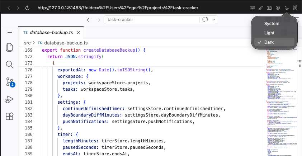Go back with browser back arrow
The width and height of the screenshot is (302, 156).
[x=9, y=8]
